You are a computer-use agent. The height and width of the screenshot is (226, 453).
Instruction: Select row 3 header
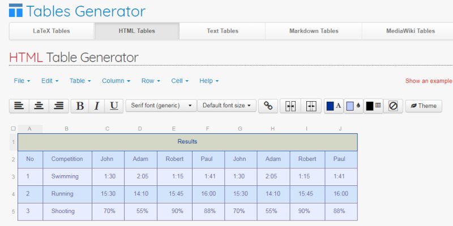[x=13, y=177]
